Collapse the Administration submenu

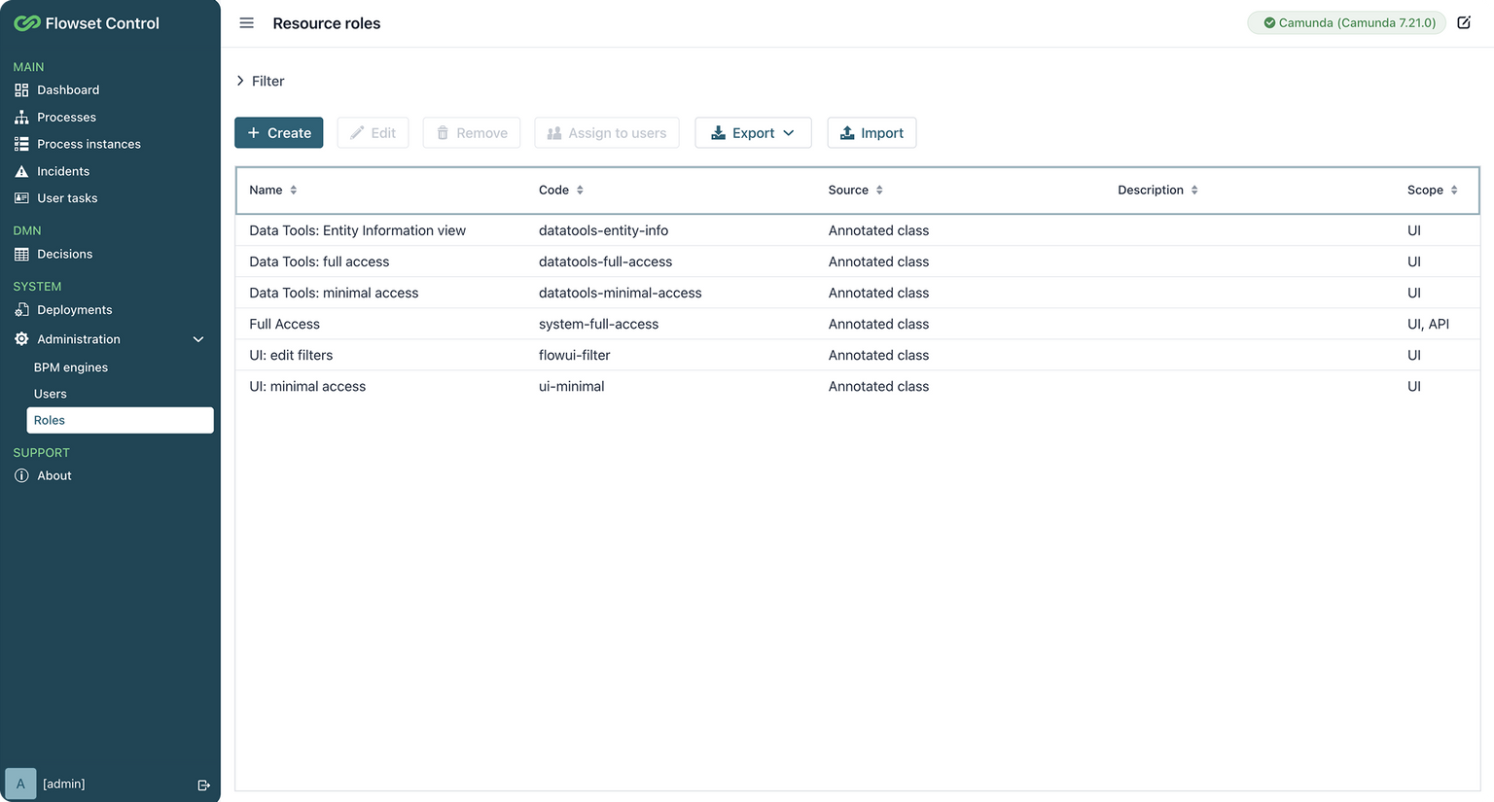(197, 339)
